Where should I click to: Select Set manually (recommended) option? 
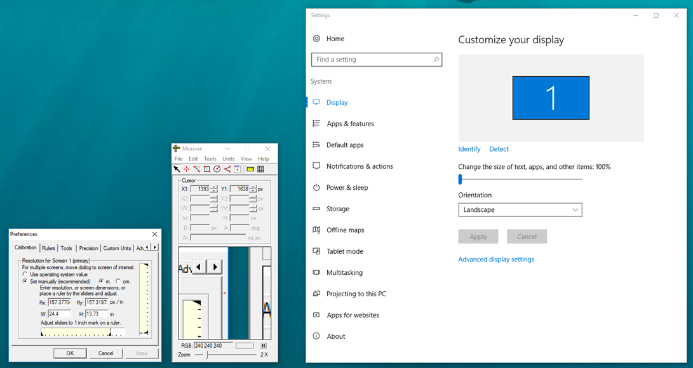coord(25,281)
